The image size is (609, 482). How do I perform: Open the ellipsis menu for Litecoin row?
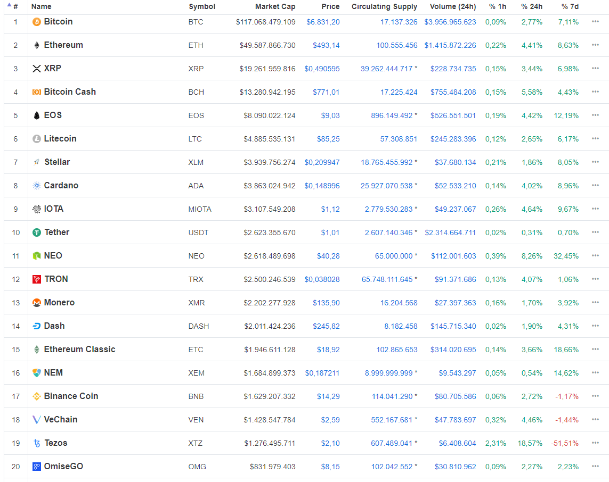(x=595, y=138)
